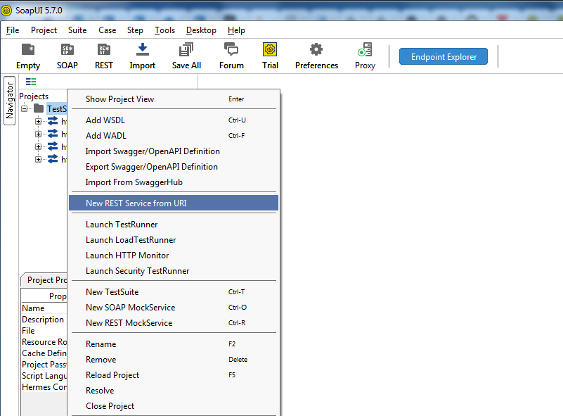Select Add WADL from context menu
The height and width of the screenshot is (416, 563).
point(174,136)
